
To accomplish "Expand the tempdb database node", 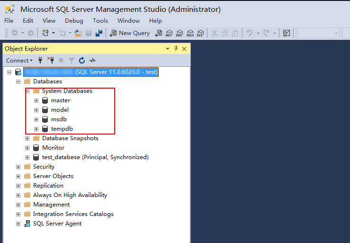I will (36, 129).
